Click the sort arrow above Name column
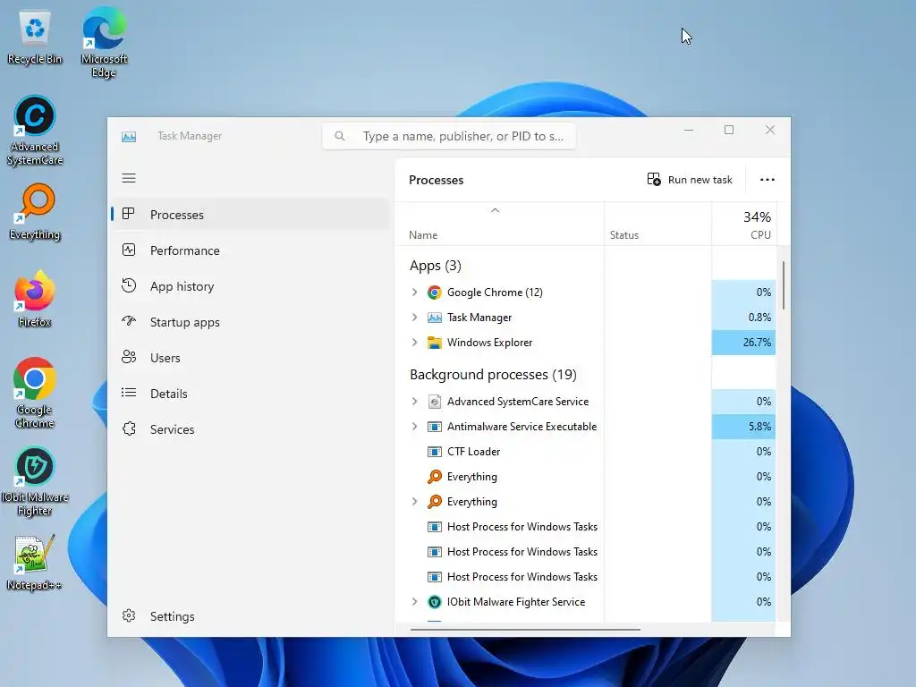The width and height of the screenshot is (916, 687). click(495, 210)
